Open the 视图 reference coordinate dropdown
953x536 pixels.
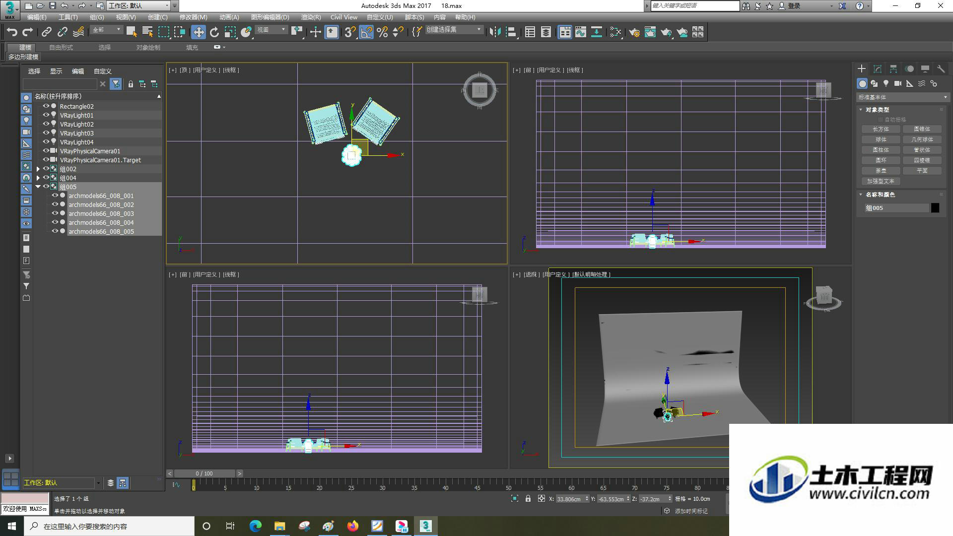tap(272, 30)
